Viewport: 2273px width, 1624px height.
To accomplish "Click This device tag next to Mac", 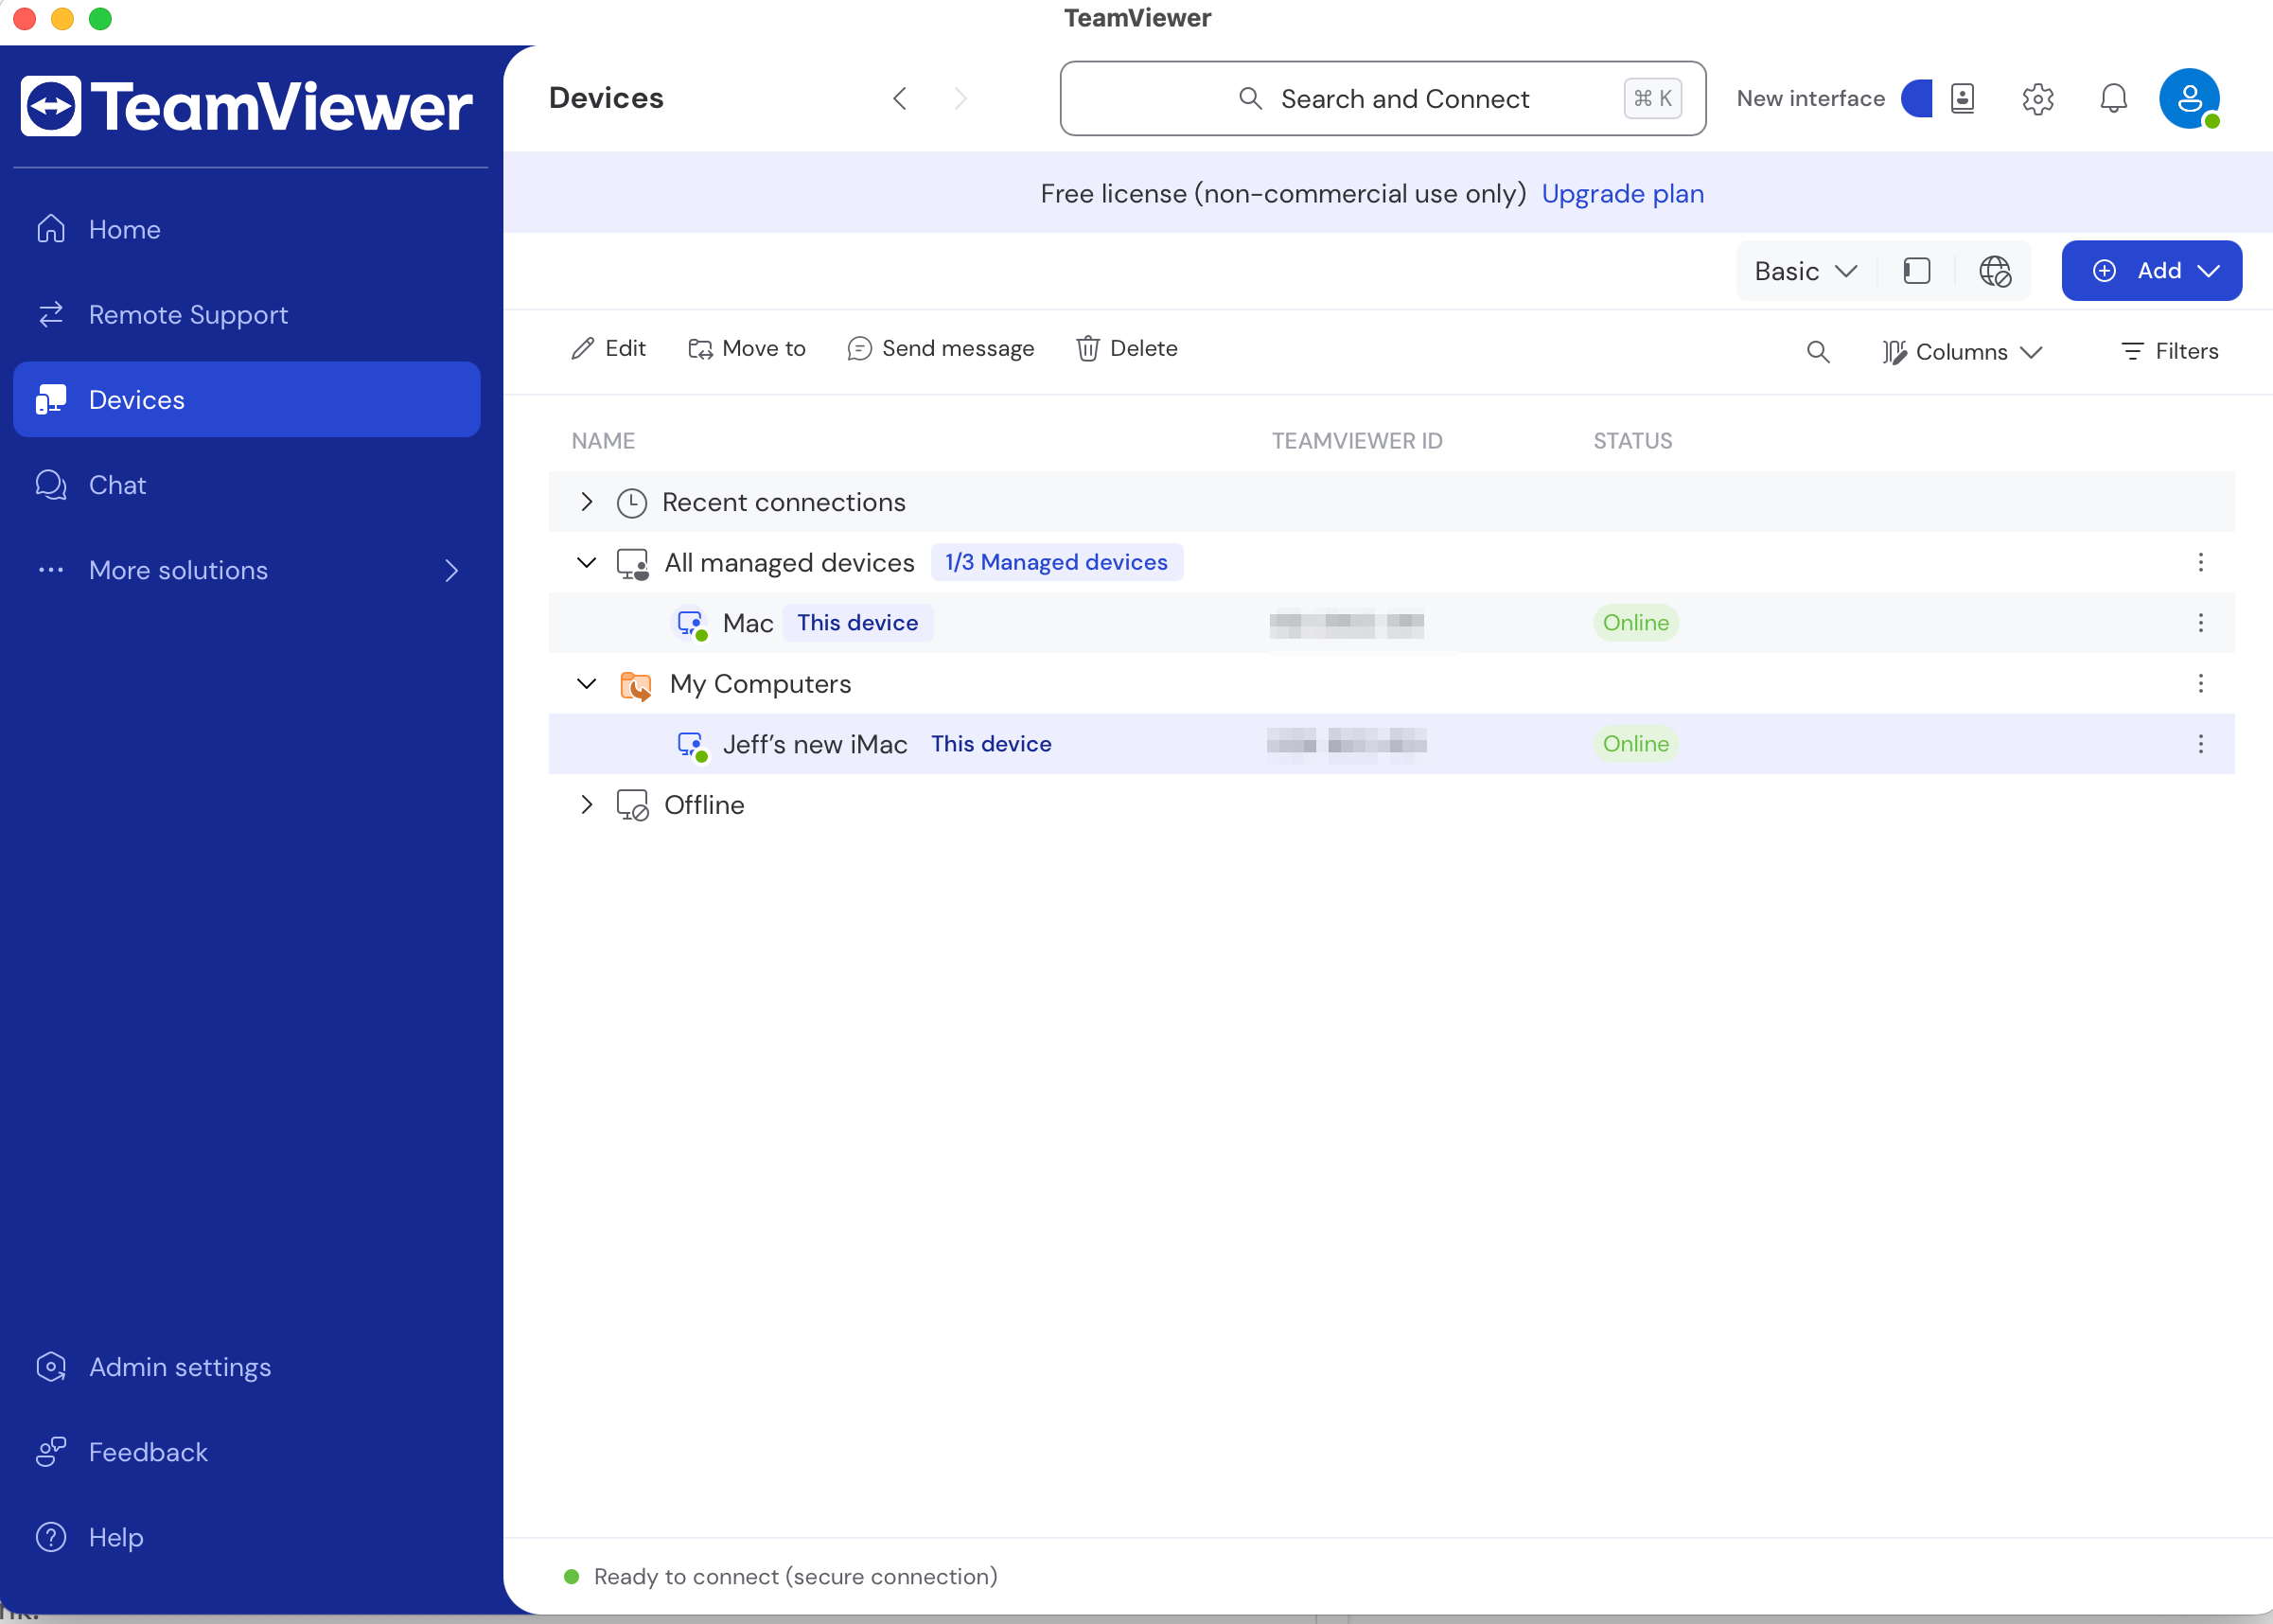I will (857, 623).
